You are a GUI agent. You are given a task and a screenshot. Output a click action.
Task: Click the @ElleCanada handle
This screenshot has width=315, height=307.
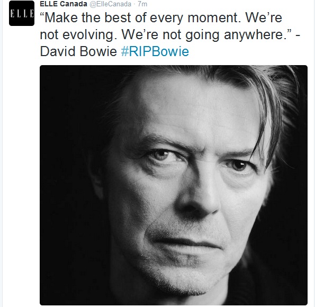point(110,4)
